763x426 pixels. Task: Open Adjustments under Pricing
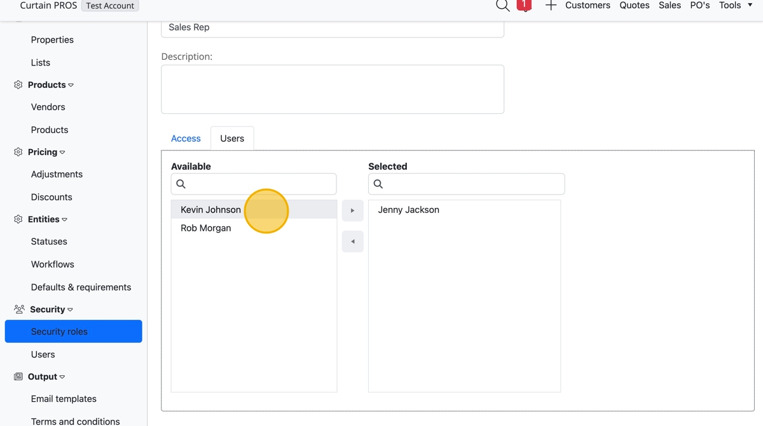click(57, 174)
